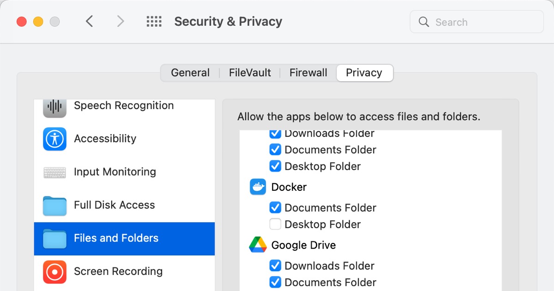This screenshot has width=554, height=291.
Task: Click the Docker whale app icon
Action: 258,187
